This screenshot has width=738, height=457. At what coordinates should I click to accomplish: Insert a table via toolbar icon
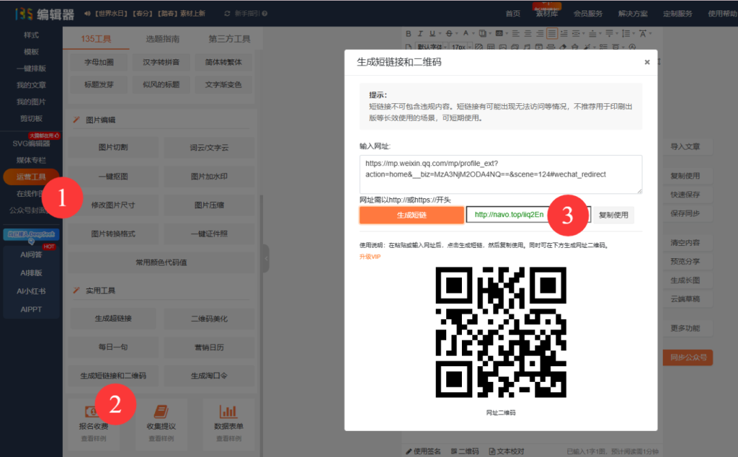[491, 47]
